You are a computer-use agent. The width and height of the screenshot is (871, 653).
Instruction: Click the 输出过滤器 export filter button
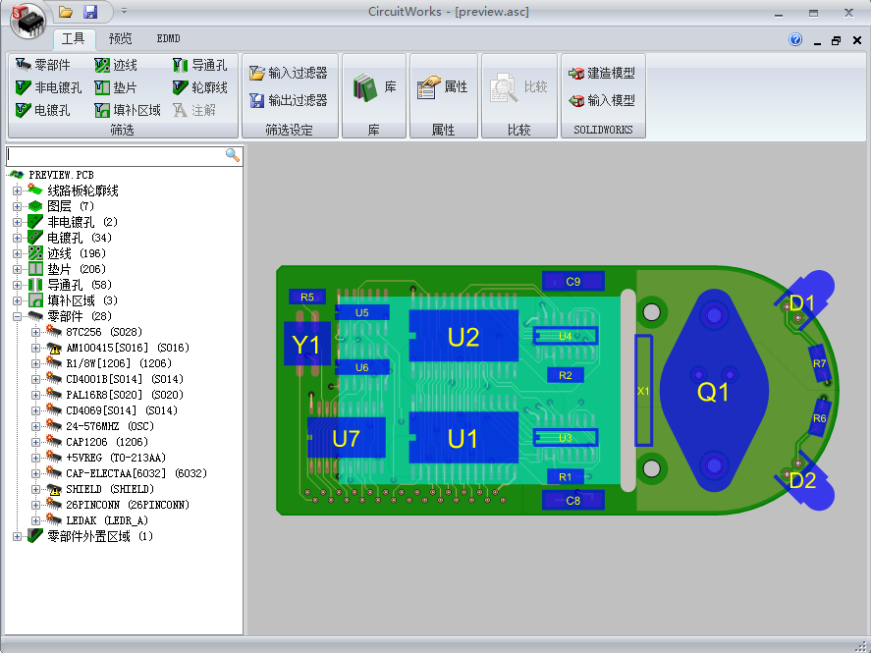289,99
